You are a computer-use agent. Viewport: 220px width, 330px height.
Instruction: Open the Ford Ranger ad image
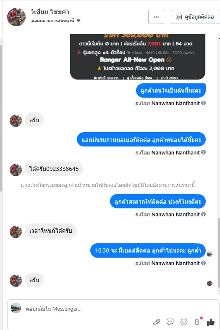click(x=138, y=57)
